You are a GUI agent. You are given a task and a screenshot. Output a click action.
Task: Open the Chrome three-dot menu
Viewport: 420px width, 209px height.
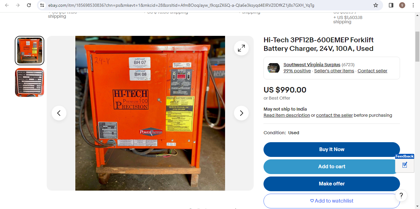[413, 5]
